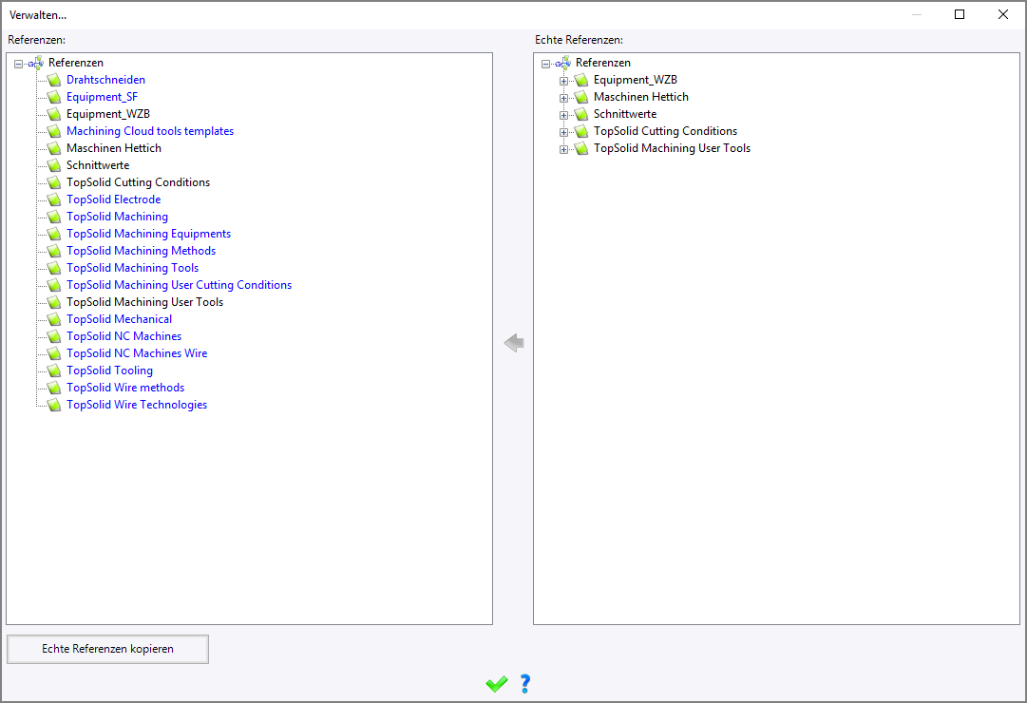Click folder icon beside TopSolid Machining Methods
The image size is (1027, 703).
[54, 251]
